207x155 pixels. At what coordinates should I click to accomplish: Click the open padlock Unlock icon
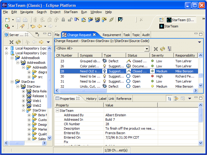click(x=70, y=20)
